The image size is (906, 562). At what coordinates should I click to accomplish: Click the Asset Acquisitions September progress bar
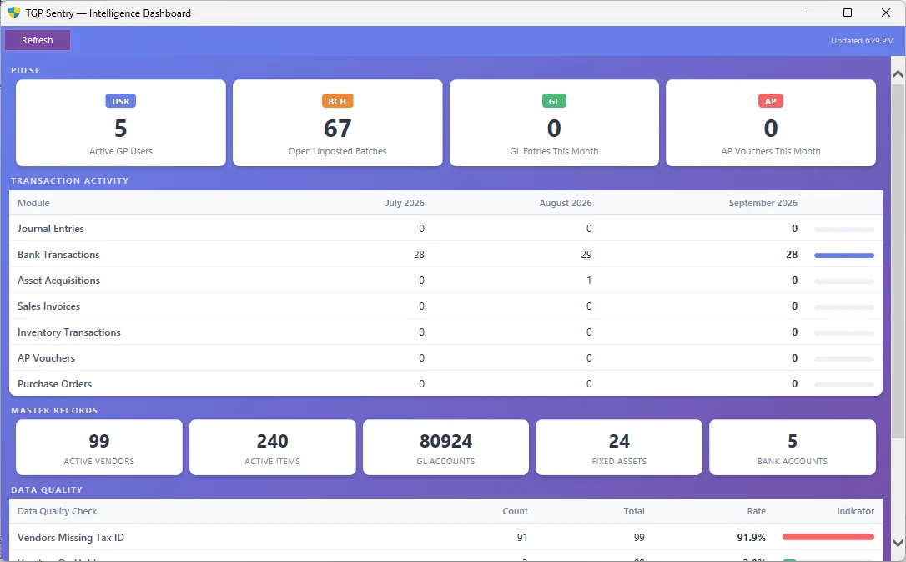843,281
